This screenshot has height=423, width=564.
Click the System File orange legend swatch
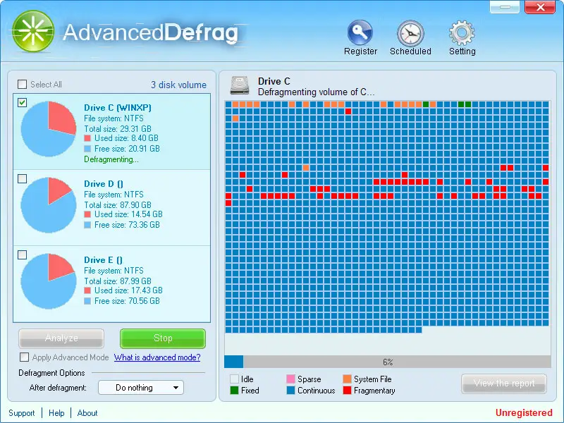click(x=347, y=379)
